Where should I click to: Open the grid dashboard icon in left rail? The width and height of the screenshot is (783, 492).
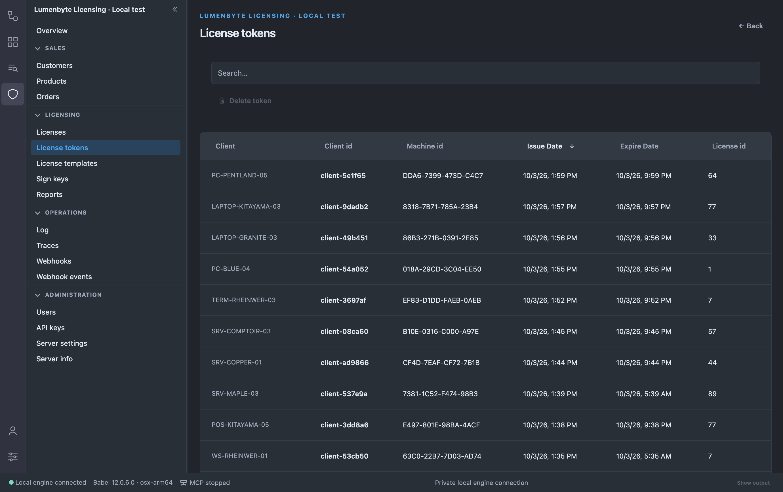13,42
